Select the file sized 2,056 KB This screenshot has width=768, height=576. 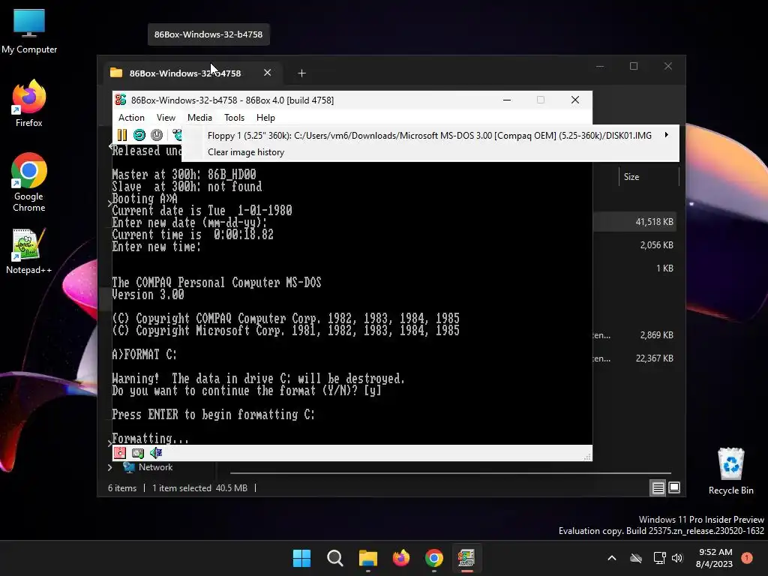(656, 245)
